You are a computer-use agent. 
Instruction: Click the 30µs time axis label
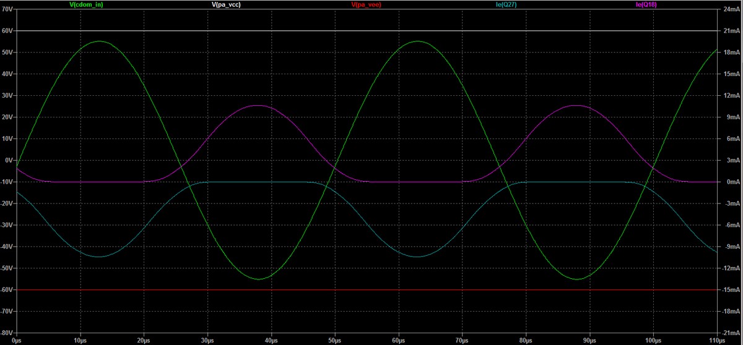[x=207, y=341]
